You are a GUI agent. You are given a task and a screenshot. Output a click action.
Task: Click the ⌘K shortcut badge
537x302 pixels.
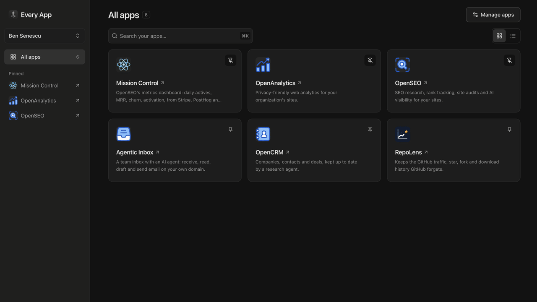point(245,36)
